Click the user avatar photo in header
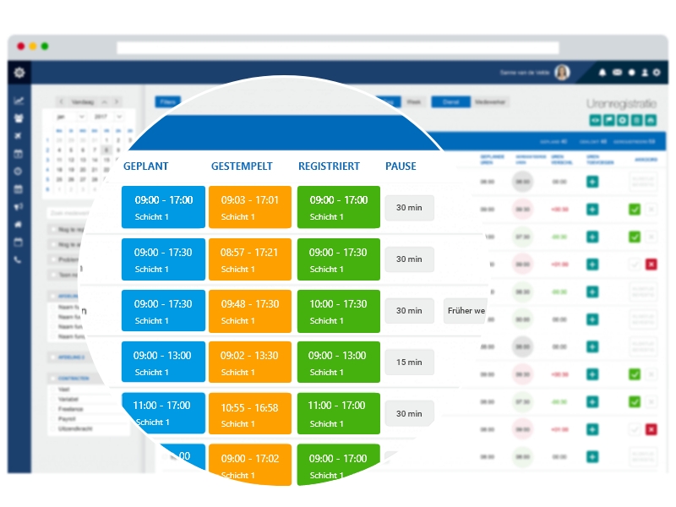The width and height of the screenshot is (676, 507). (562, 73)
